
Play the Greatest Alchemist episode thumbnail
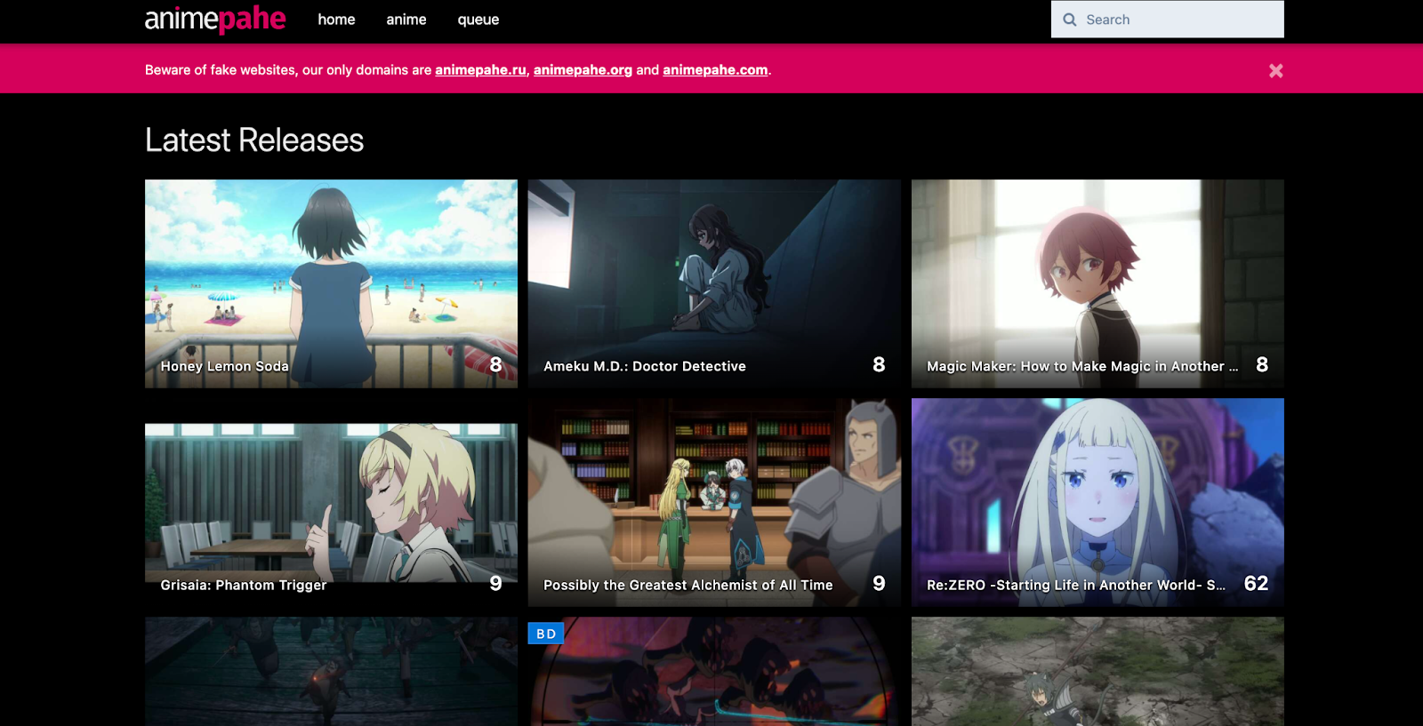714,502
